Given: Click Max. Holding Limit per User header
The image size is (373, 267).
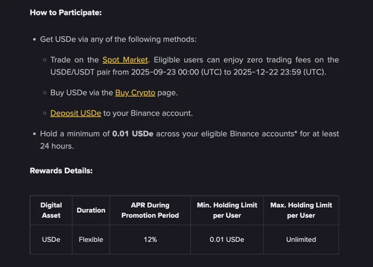Looking at the screenshot, I should pos(301,210).
